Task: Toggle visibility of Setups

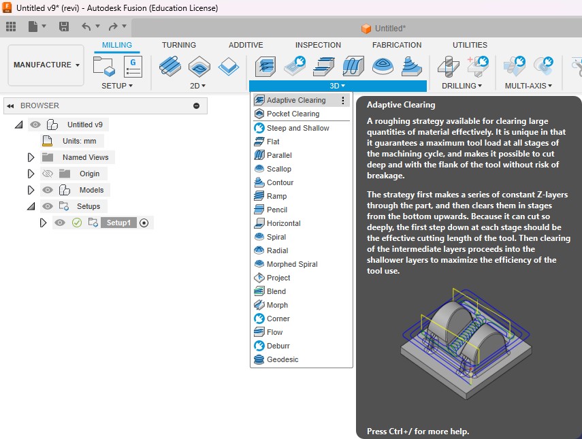Action: point(48,206)
